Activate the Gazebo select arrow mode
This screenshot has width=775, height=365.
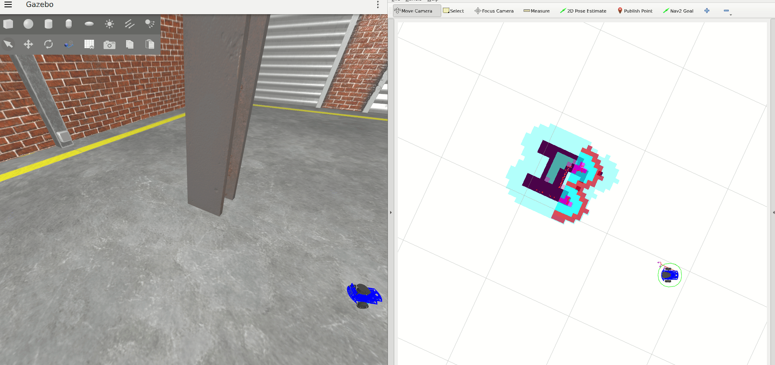click(8, 44)
